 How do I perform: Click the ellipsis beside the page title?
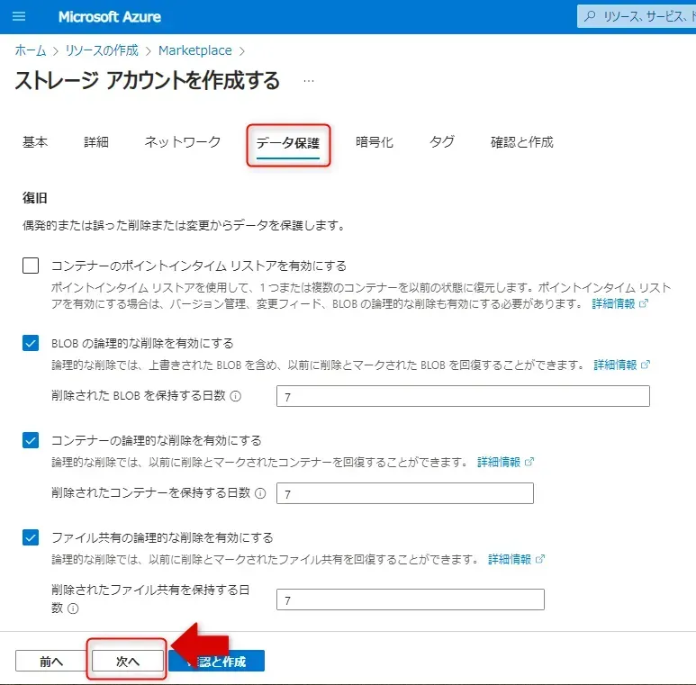(309, 81)
